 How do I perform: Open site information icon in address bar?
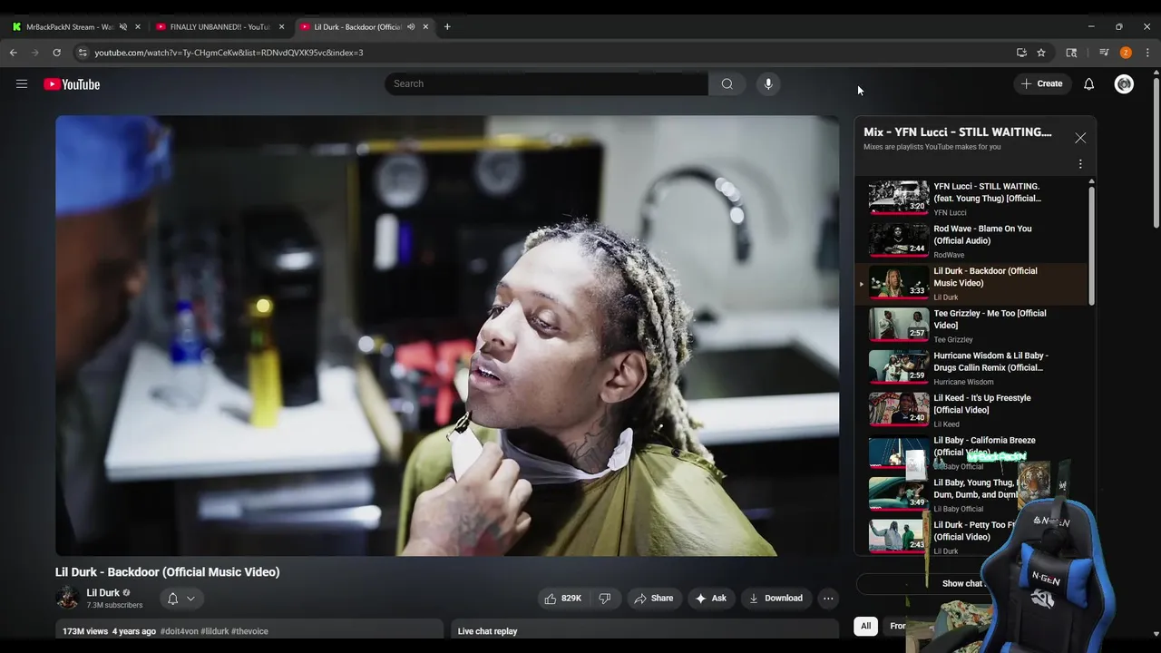tap(83, 53)
